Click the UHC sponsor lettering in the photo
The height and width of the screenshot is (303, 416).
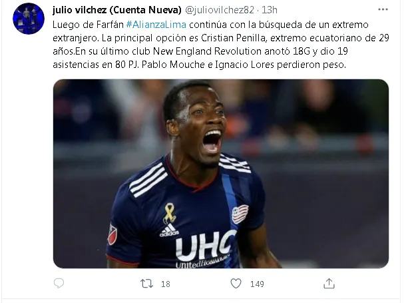click(206, 246)
